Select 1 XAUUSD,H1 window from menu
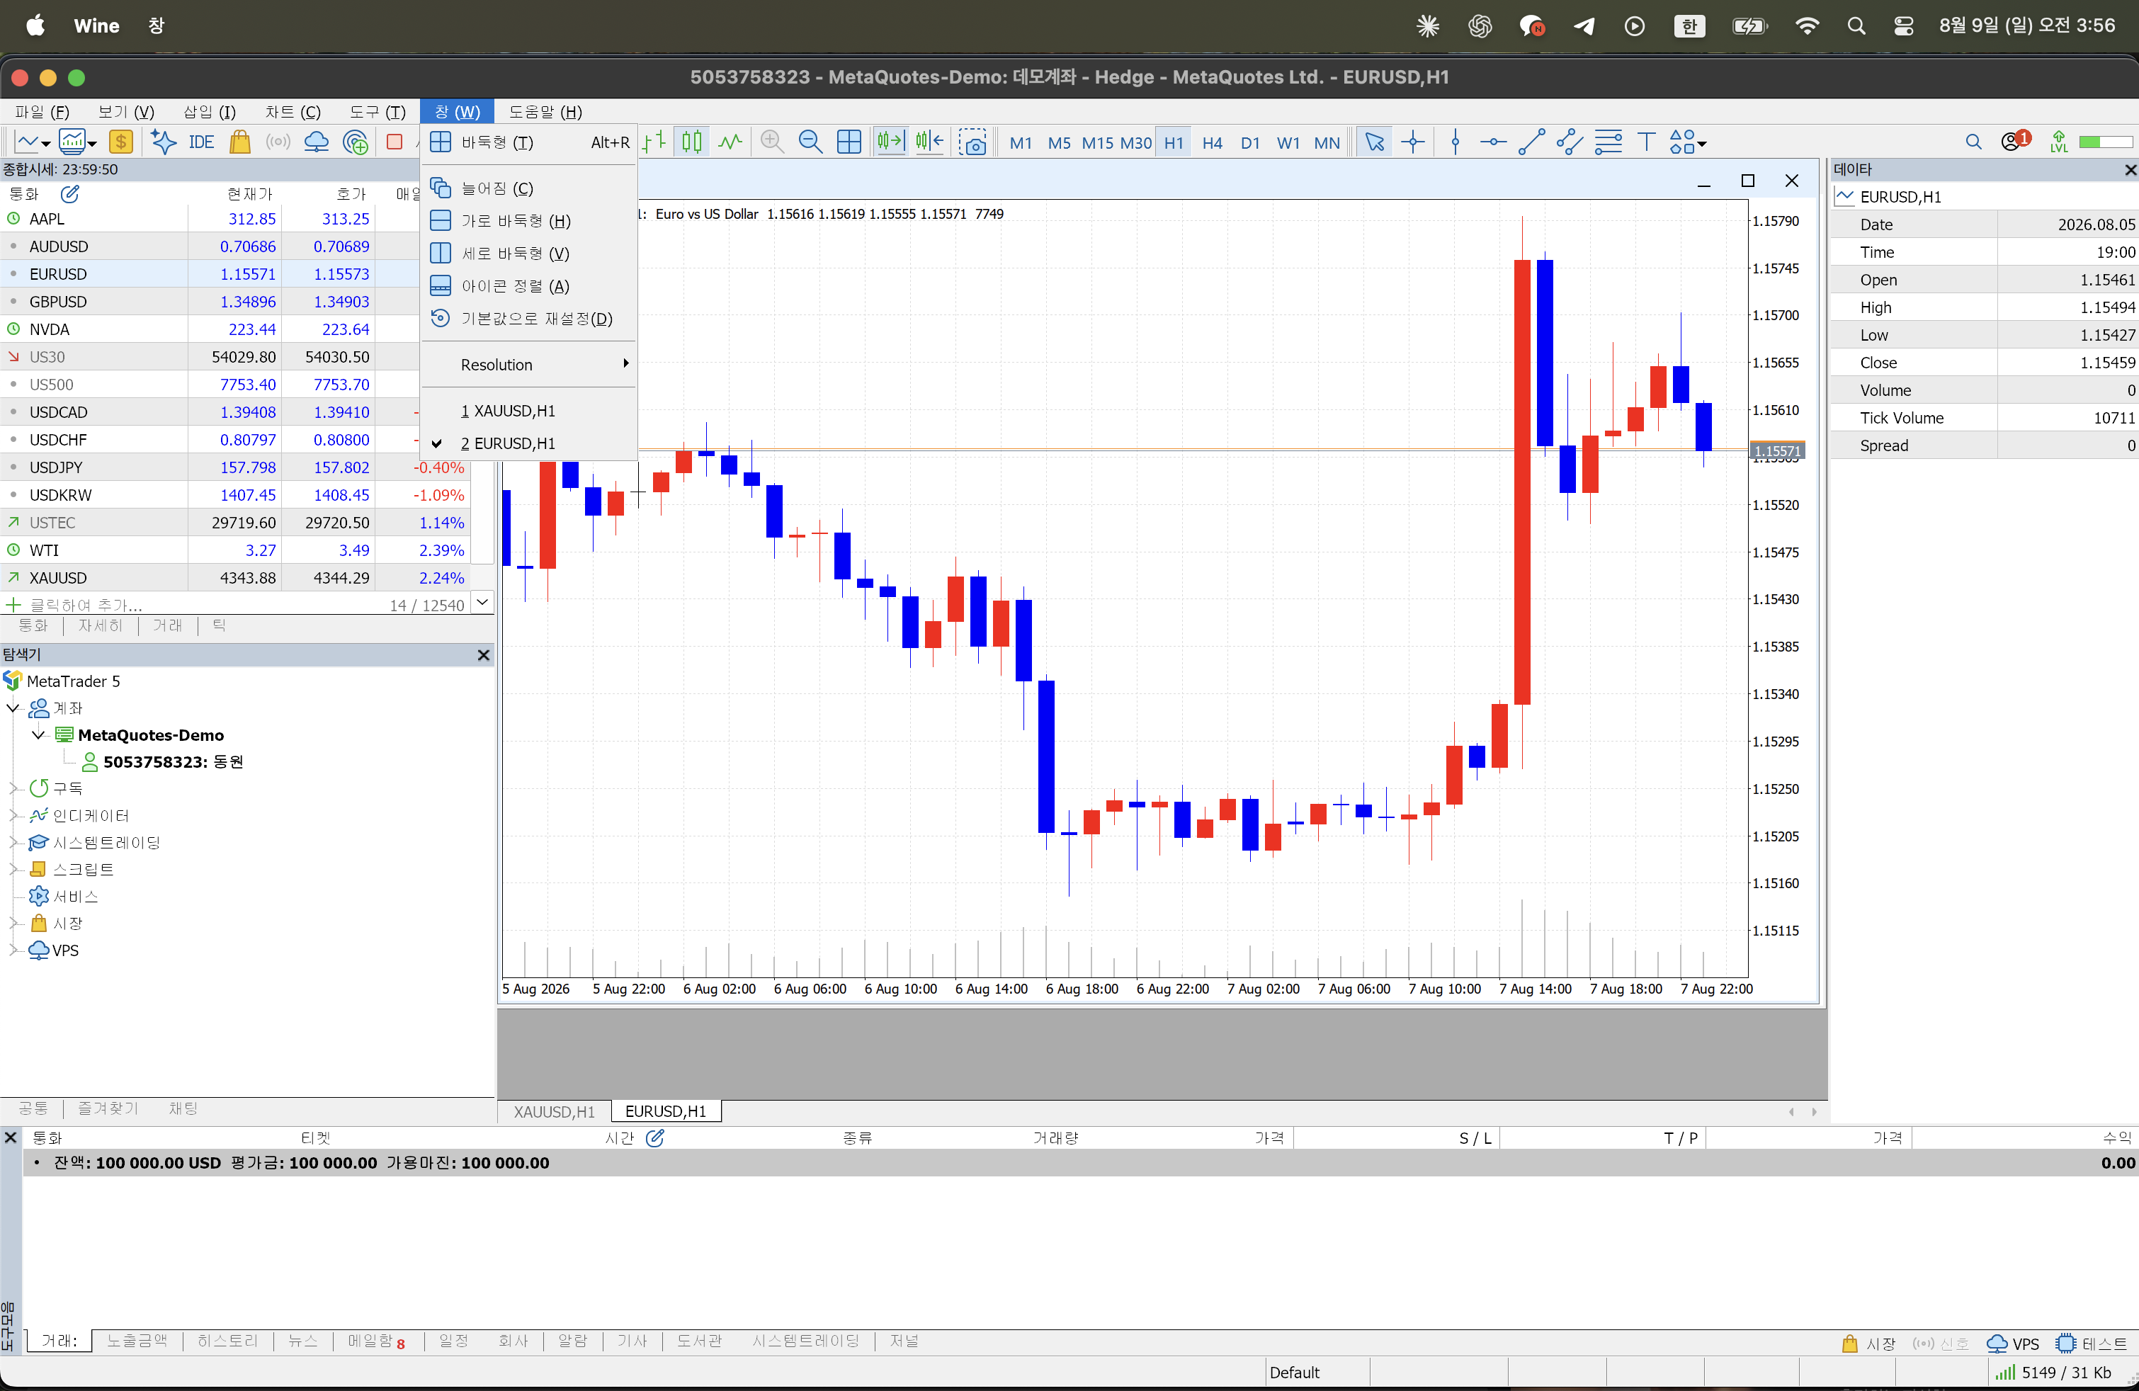Image resolution: width=2139 pixels, height=1391 pixels. click(529, 411)
